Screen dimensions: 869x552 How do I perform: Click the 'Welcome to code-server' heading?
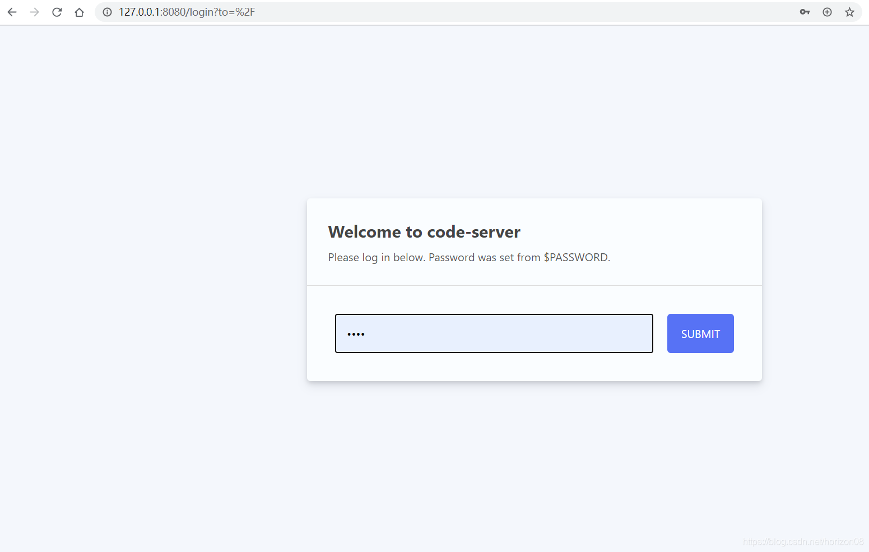424,232
